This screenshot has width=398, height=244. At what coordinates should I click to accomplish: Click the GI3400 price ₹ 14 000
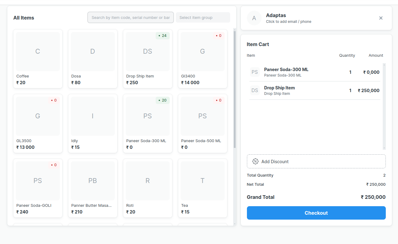coord(190,83)
